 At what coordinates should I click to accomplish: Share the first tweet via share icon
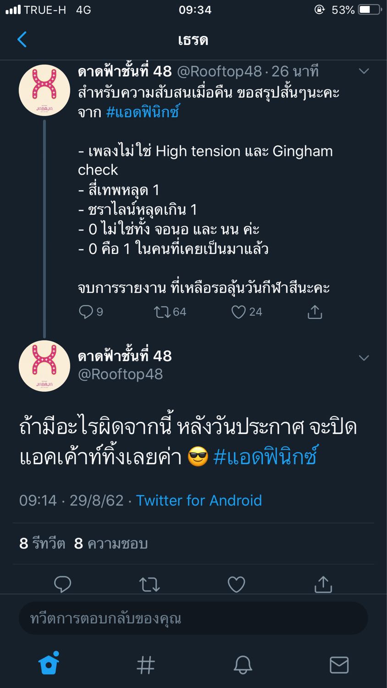click(x=315, y=312)
